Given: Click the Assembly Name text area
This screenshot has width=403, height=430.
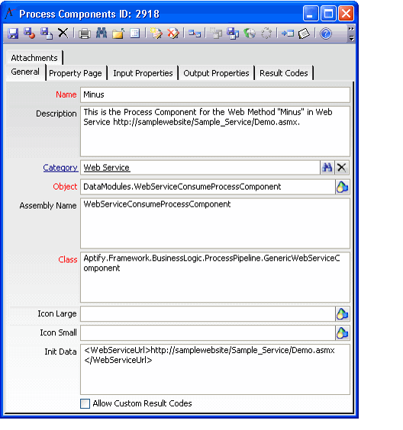Looking at the screenshot, I should coord(215,223).
